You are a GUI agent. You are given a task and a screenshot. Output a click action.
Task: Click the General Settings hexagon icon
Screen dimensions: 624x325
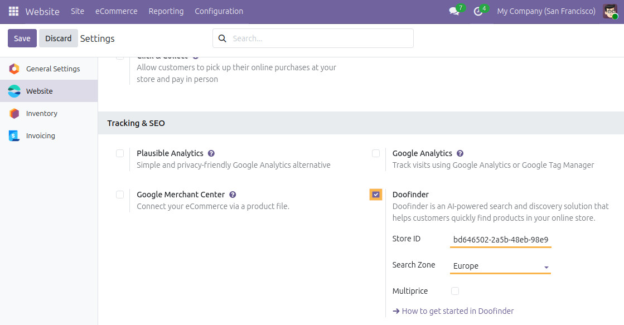(x=14, y=69)
